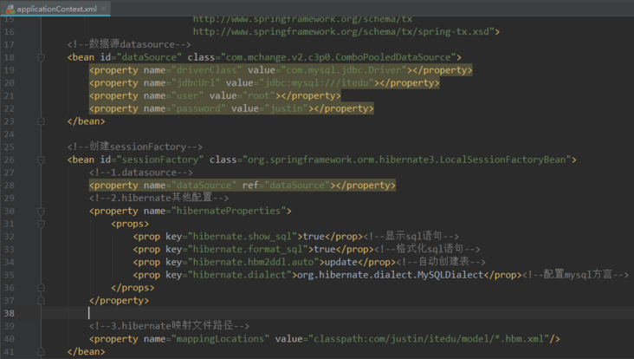Collapse the dataSource bean at line 18
This screenshot has height=359, width=634.
(x=41, y=57)
